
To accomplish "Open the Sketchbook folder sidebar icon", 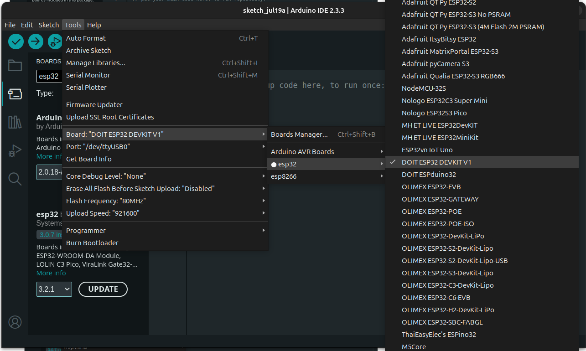I will click(15, 65).
